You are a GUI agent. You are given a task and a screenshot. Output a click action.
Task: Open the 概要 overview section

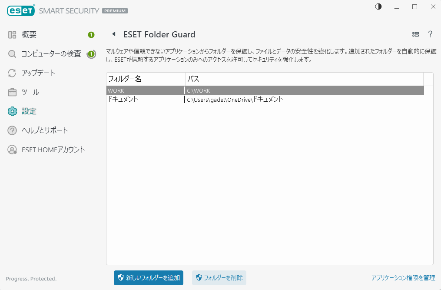pyautogui.click(x=29, y=35)
